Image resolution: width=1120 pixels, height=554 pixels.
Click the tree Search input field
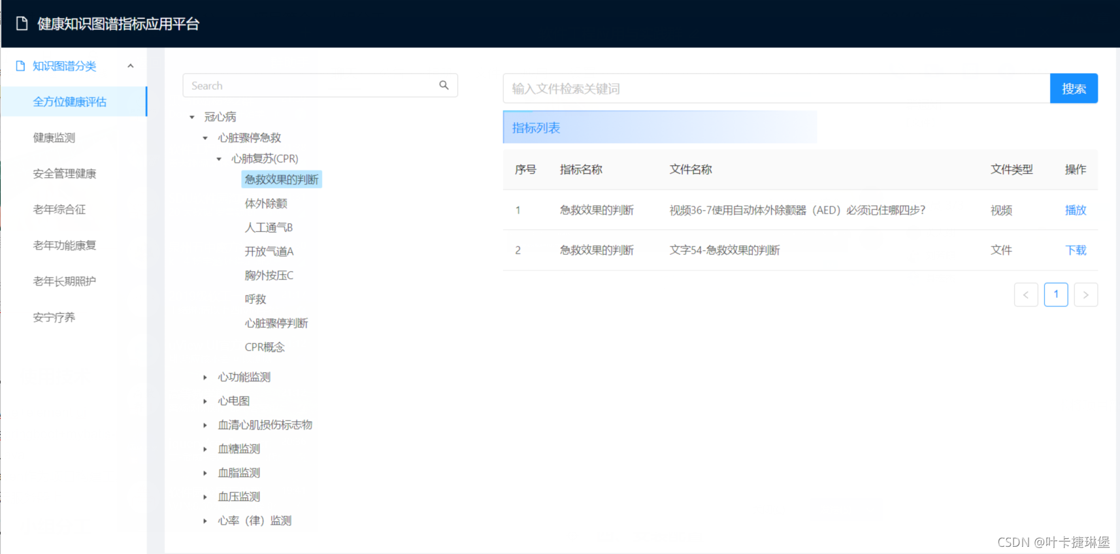(320, 86)
